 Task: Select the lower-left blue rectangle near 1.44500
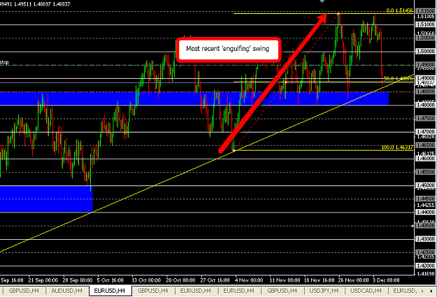point(46,199)
